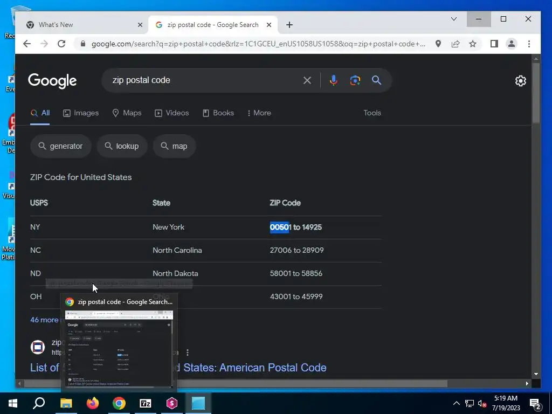
Task: Bookmark this page with star icon
Action: [x=473, y=44]
